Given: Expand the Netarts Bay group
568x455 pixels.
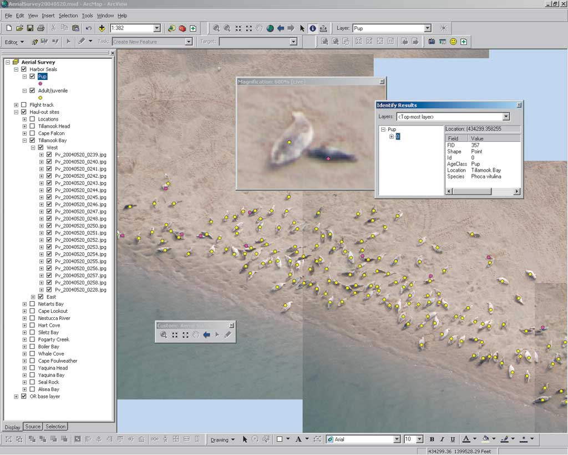Looking at the screenshot, I should coord(24,304).
